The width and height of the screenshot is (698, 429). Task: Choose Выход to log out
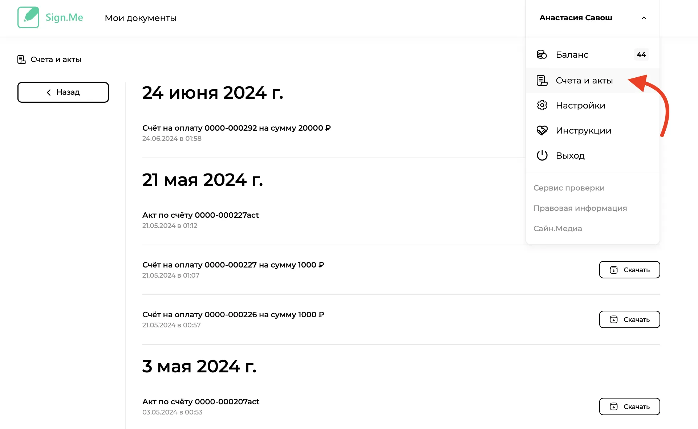click(570, 155)
